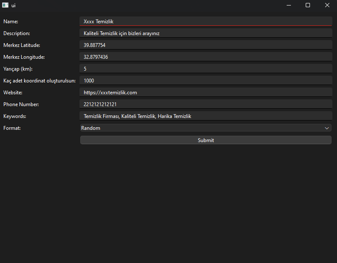Viewport: 337px width, 263px height.
Task: Focus the Website URL field
Action: pyautogui.click(x=206, y=92)
